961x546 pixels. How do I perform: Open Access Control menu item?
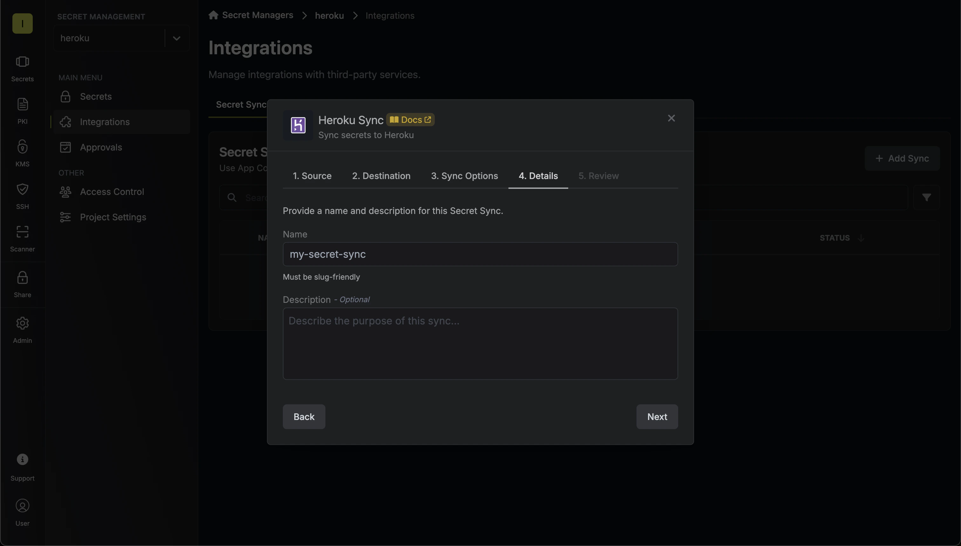(x=122, y=192)
